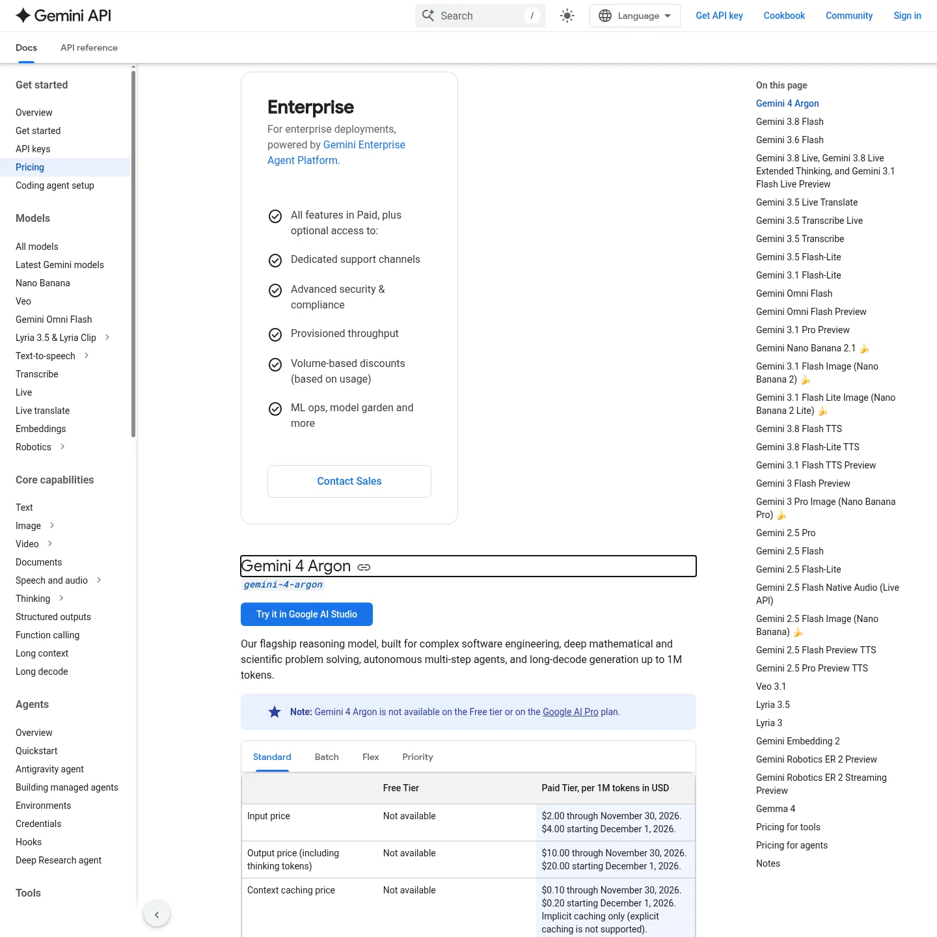The image size is (937, 937).
Task: Jump to Gemini 2.5 Pro section
Action: pos(785,533)
